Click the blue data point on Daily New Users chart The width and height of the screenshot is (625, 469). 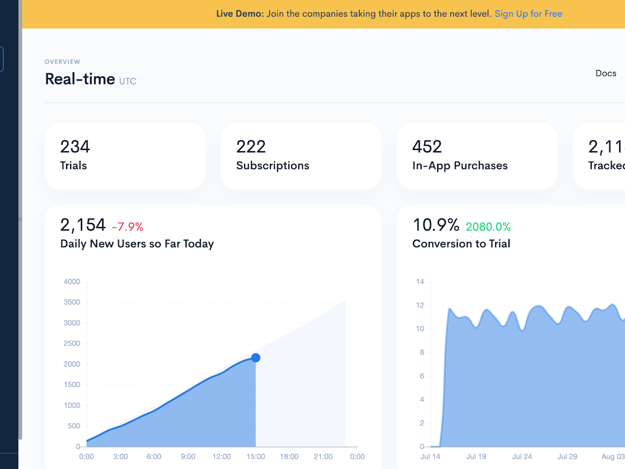256,358
